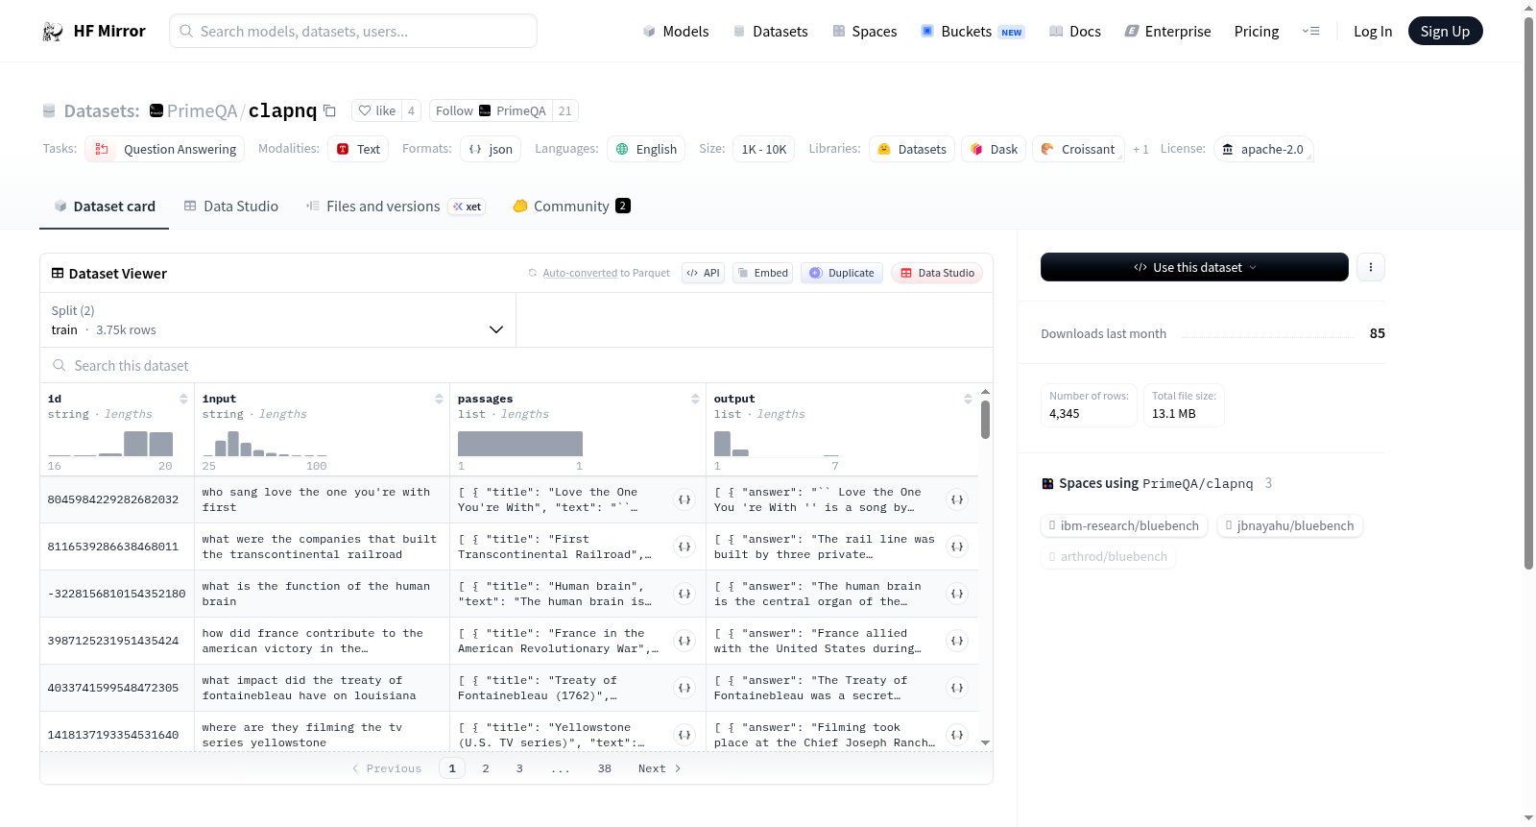
Task: Open the Use this dataset dropdown
Action: pyautogui.click(x=1194, y=267)
